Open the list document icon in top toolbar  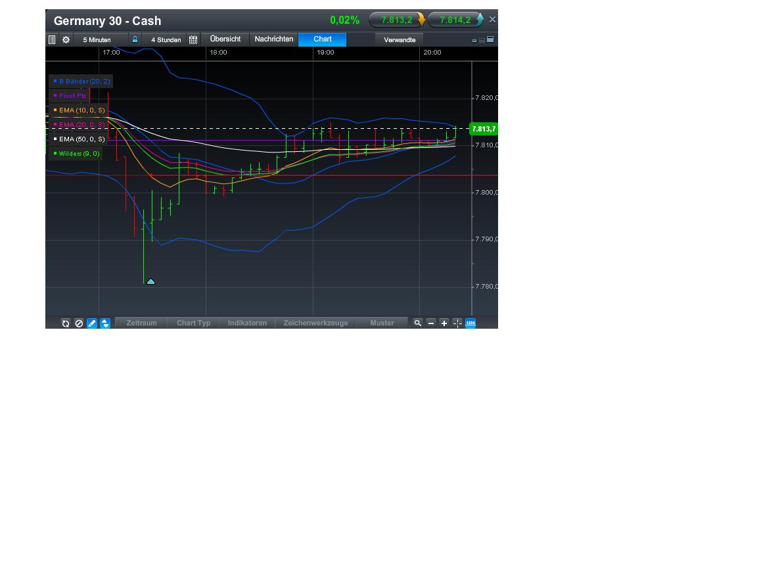point(52,39)
